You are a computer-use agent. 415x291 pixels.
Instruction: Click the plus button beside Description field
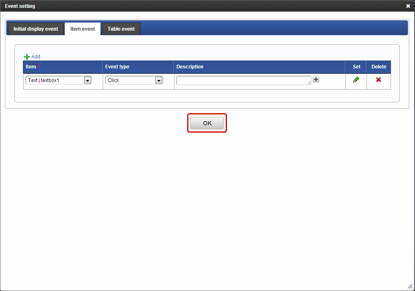tap(316, 79)
